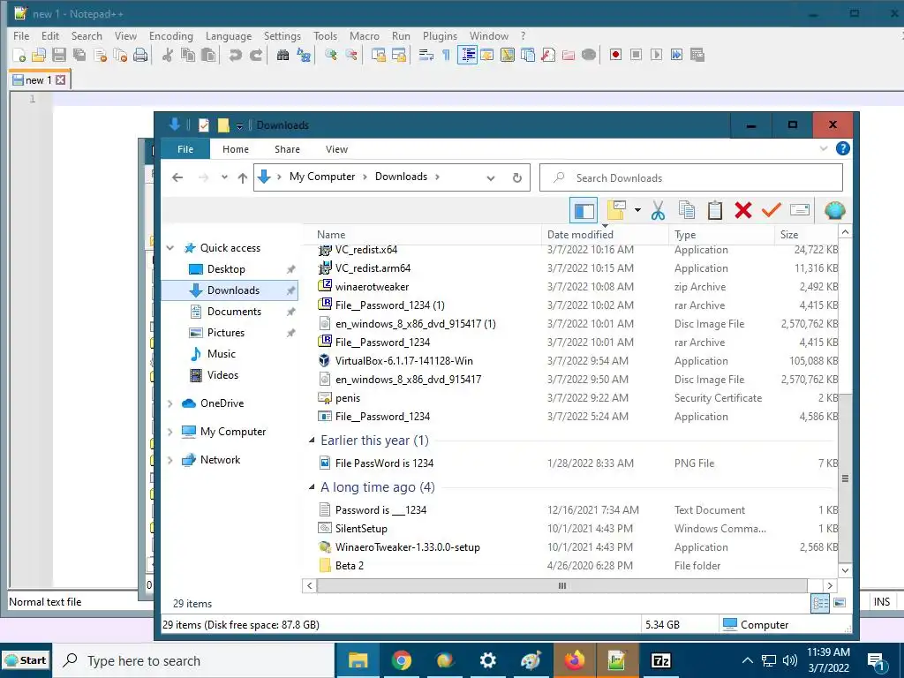The image size is (904, 678).
Task: Open Find with the binoculars icon
Action: (282, 55)
